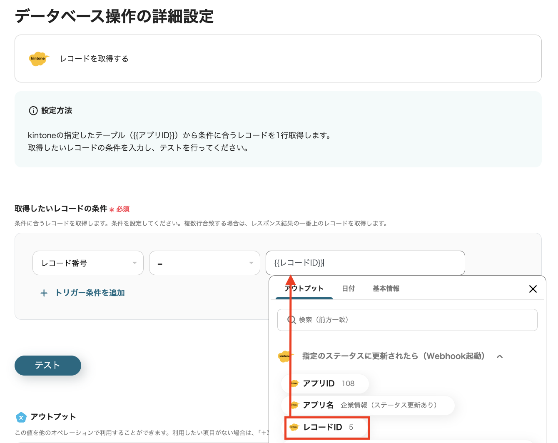Click the kintone logo beside レコードを取得する
Image resolution: width=558 pixels, height=443 pixels.
point(39,59)
